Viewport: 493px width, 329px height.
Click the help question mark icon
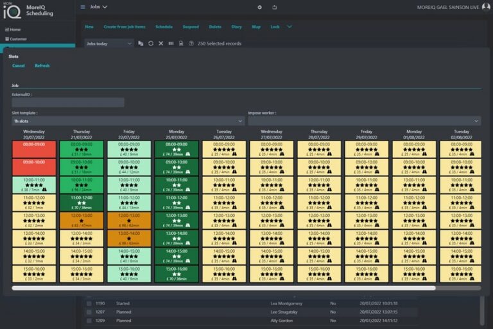pyautogui.click(x=191, y=44)
